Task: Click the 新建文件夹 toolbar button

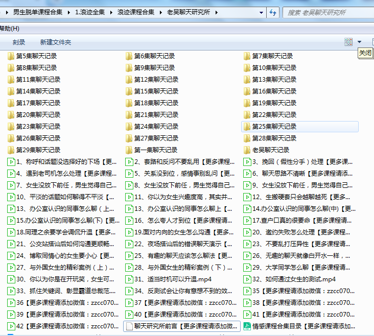Action: (x=56, y=42)
